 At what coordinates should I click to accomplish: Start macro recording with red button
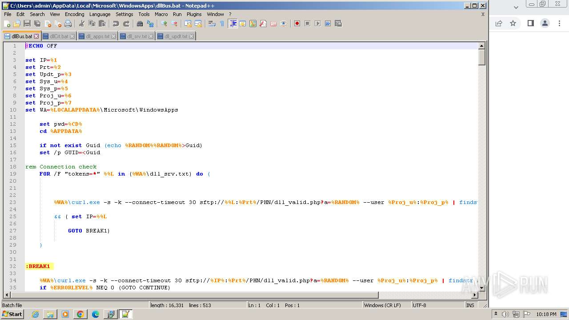tap(297, 24)
